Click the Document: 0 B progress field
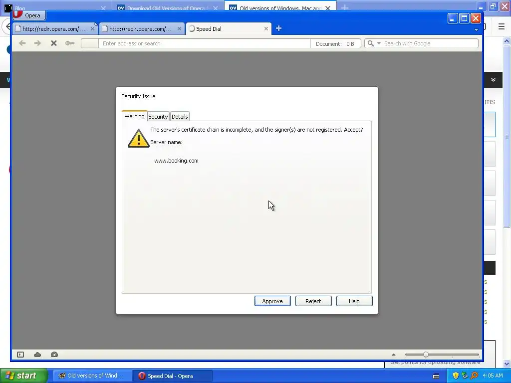Image resolution: width=511 pixels, height=383 pixels. pyautogui.click(x=335, y=44)
